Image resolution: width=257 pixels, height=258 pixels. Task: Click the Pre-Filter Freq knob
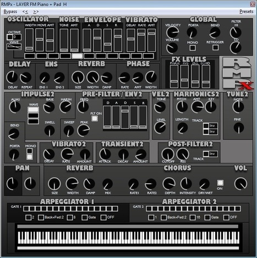83,107
